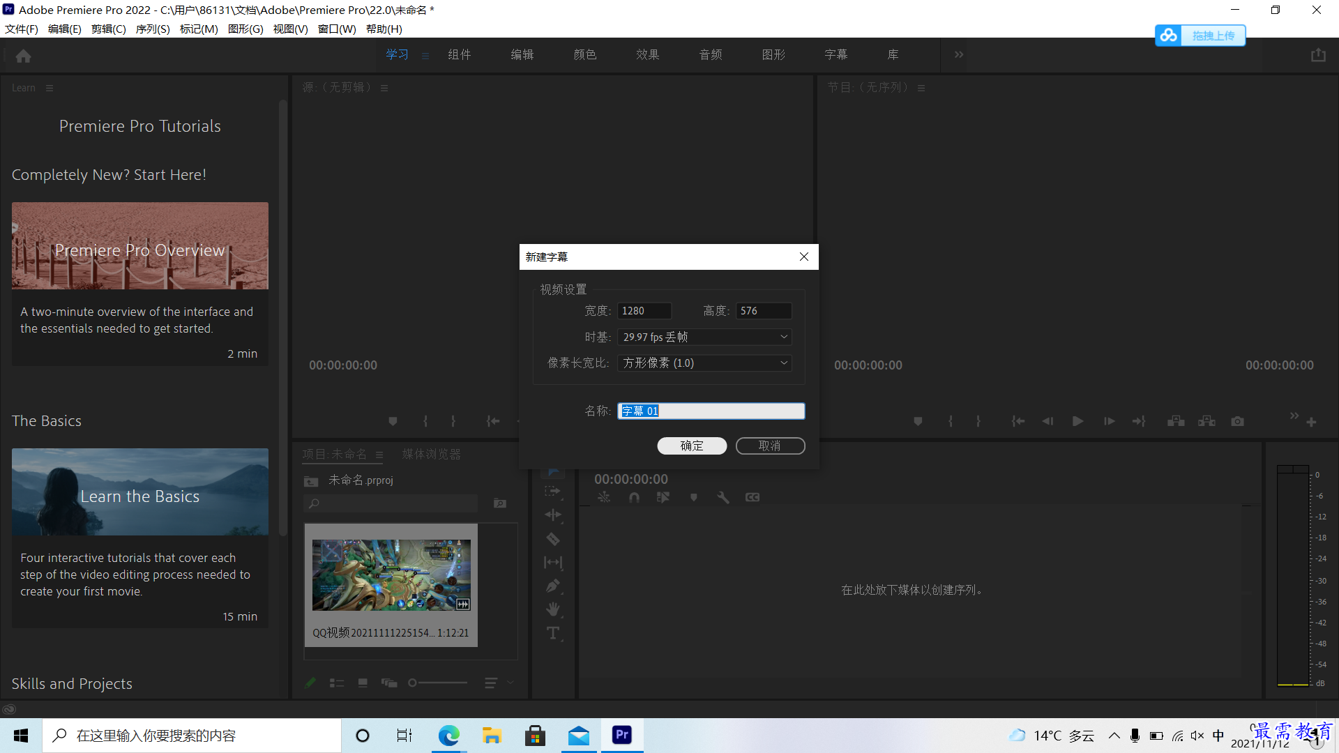Step forward one frame in program monitor
The height and width of the screenshot is (753, 1339).
tap(1109, 421)
